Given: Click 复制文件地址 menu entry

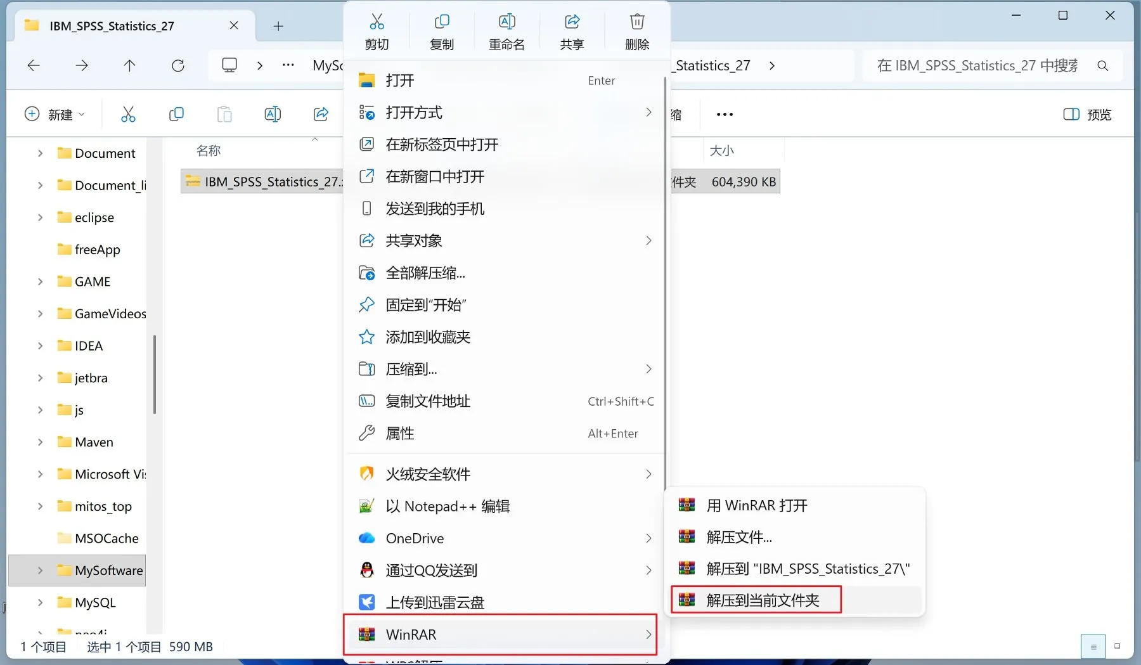Looking at the screenshot, I should (505, 401).
